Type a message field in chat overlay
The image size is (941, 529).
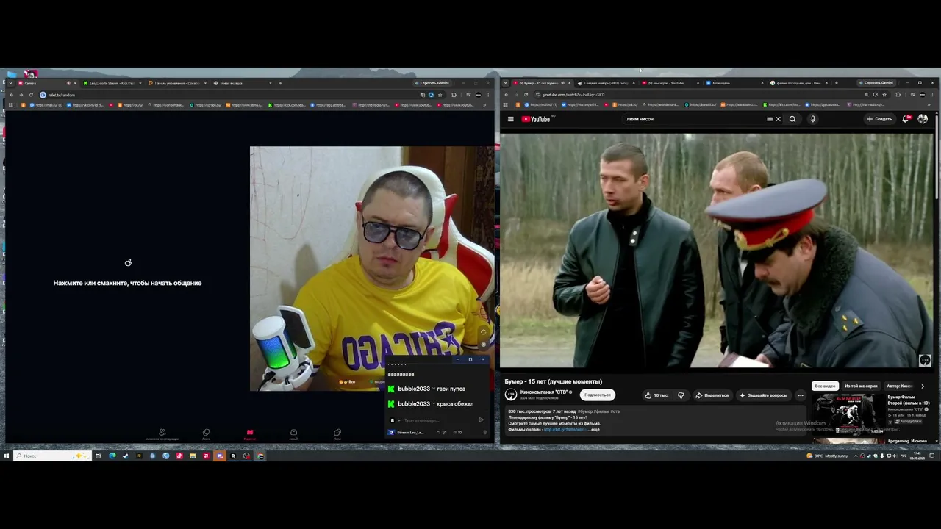pos(438,420)
